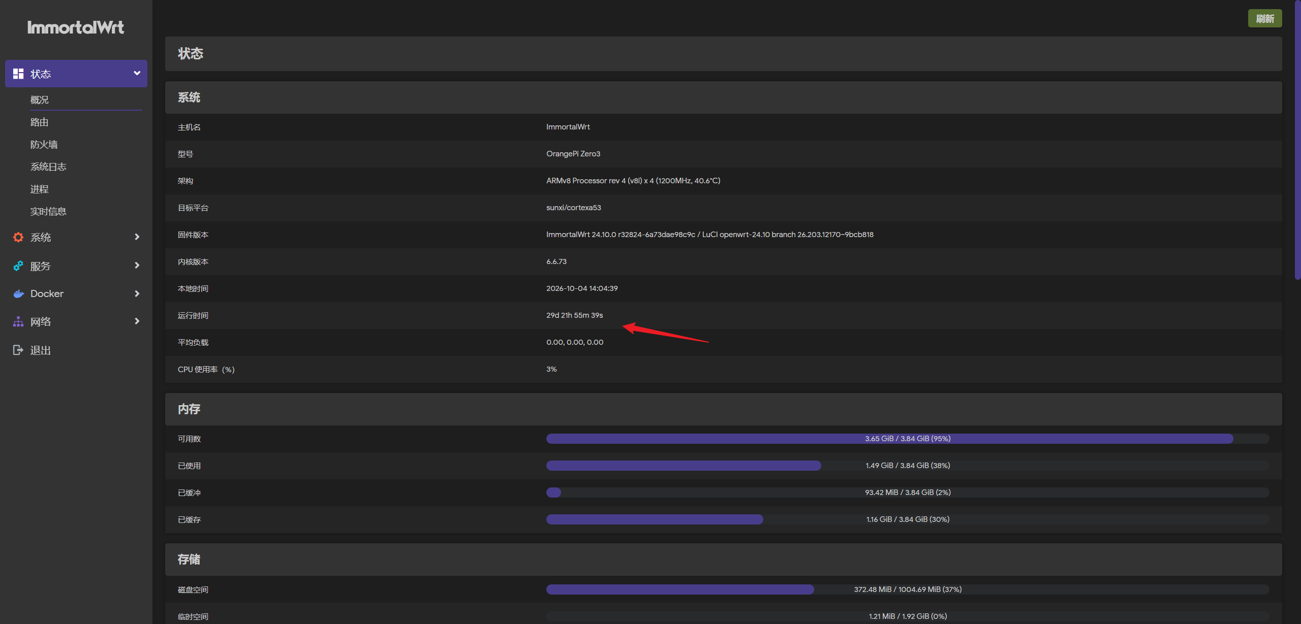Click the 退出 logout icon

click(x=18, y=350)
